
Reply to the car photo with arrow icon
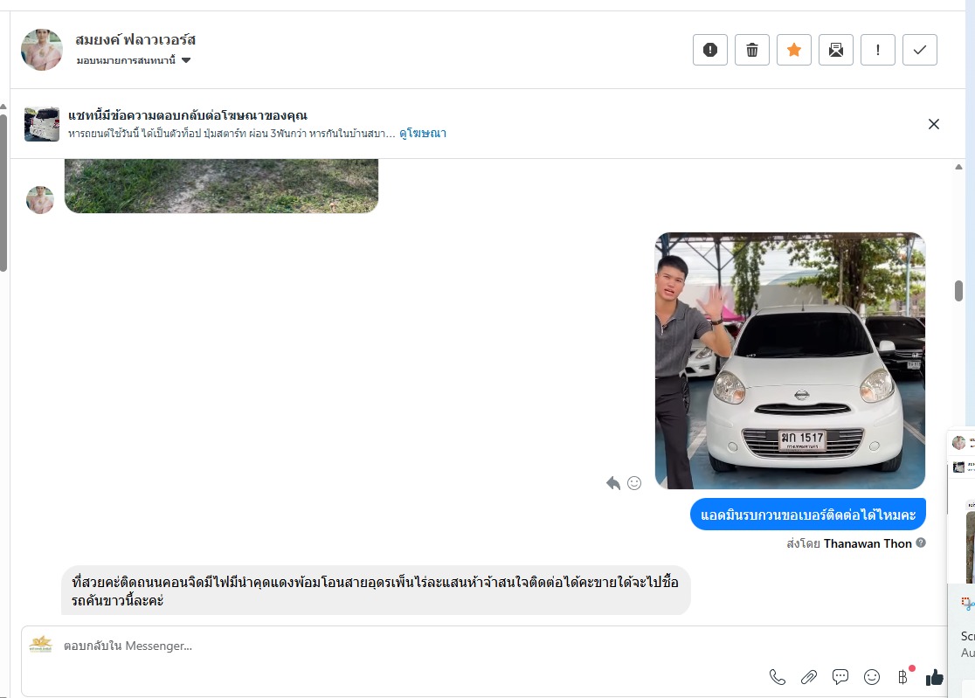point(613,483)
